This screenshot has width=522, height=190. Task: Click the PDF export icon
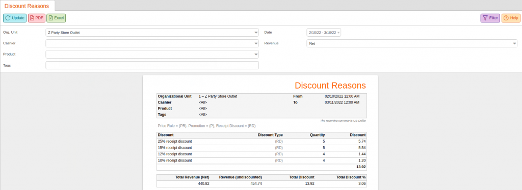point(32,18)
